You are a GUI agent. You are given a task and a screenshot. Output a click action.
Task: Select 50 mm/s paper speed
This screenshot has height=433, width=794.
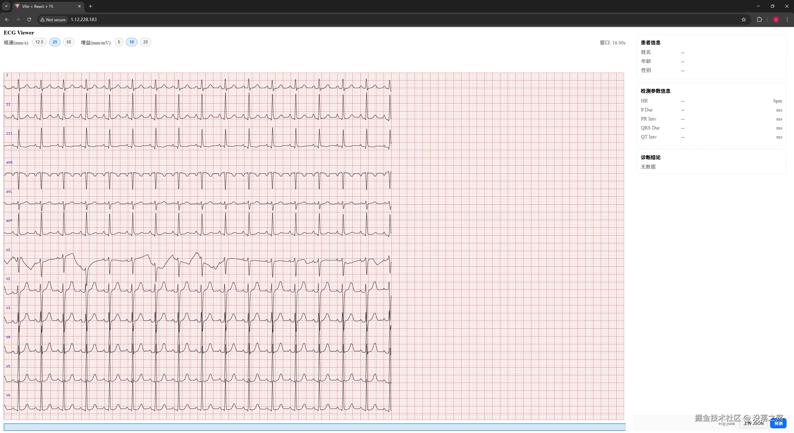tap(69, 42)
